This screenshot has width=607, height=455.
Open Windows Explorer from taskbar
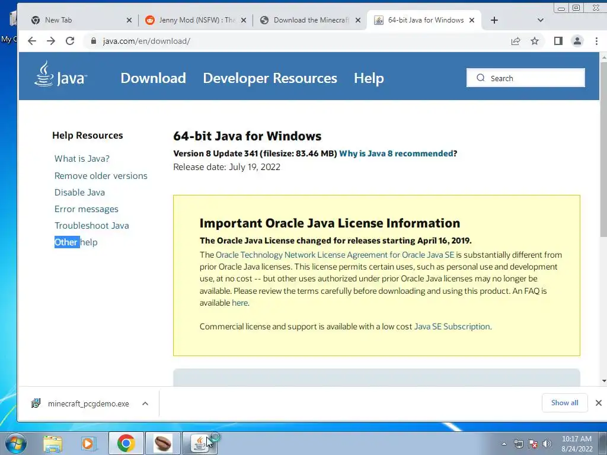coord(53,444)
